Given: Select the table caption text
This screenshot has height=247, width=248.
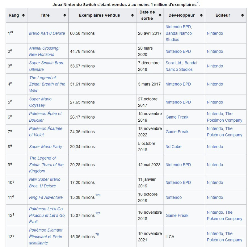Looking at the screenshot, I should 126,5.
